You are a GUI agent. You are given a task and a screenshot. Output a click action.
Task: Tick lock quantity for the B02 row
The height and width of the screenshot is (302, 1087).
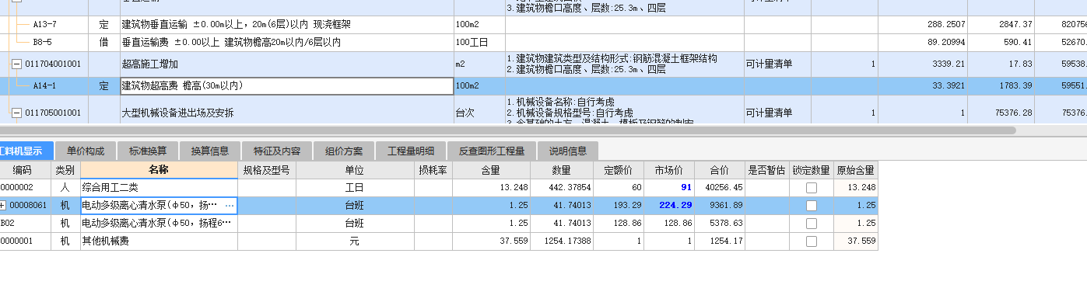(812, 224)
